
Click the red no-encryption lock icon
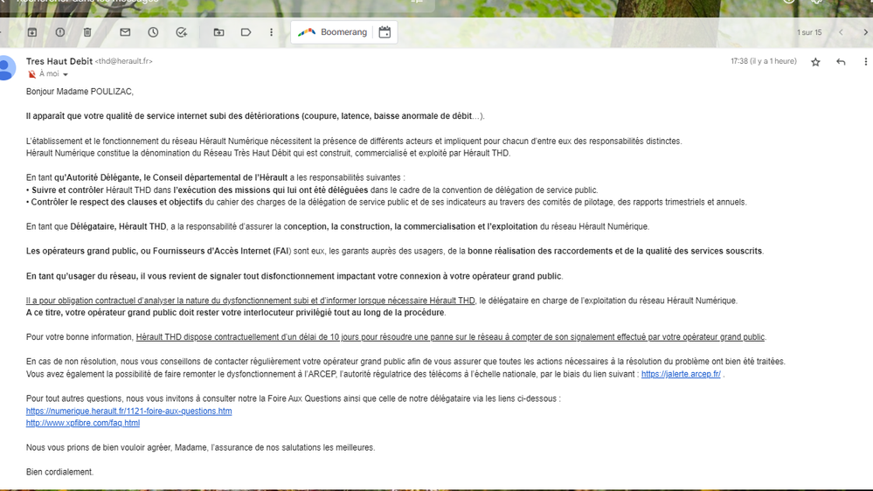click(x=31, y=74)
